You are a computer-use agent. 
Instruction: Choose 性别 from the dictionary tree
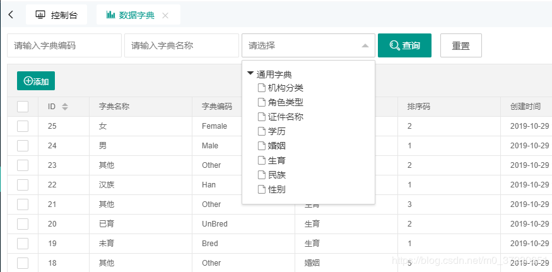[x=277, y=189]
